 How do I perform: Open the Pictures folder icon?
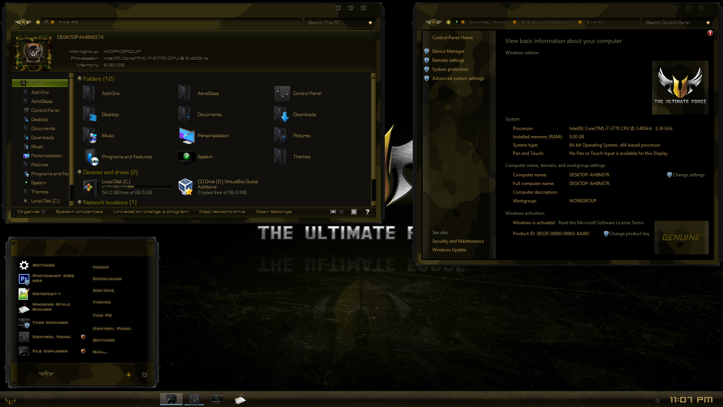pyautogui.click(x=281, y=136)
